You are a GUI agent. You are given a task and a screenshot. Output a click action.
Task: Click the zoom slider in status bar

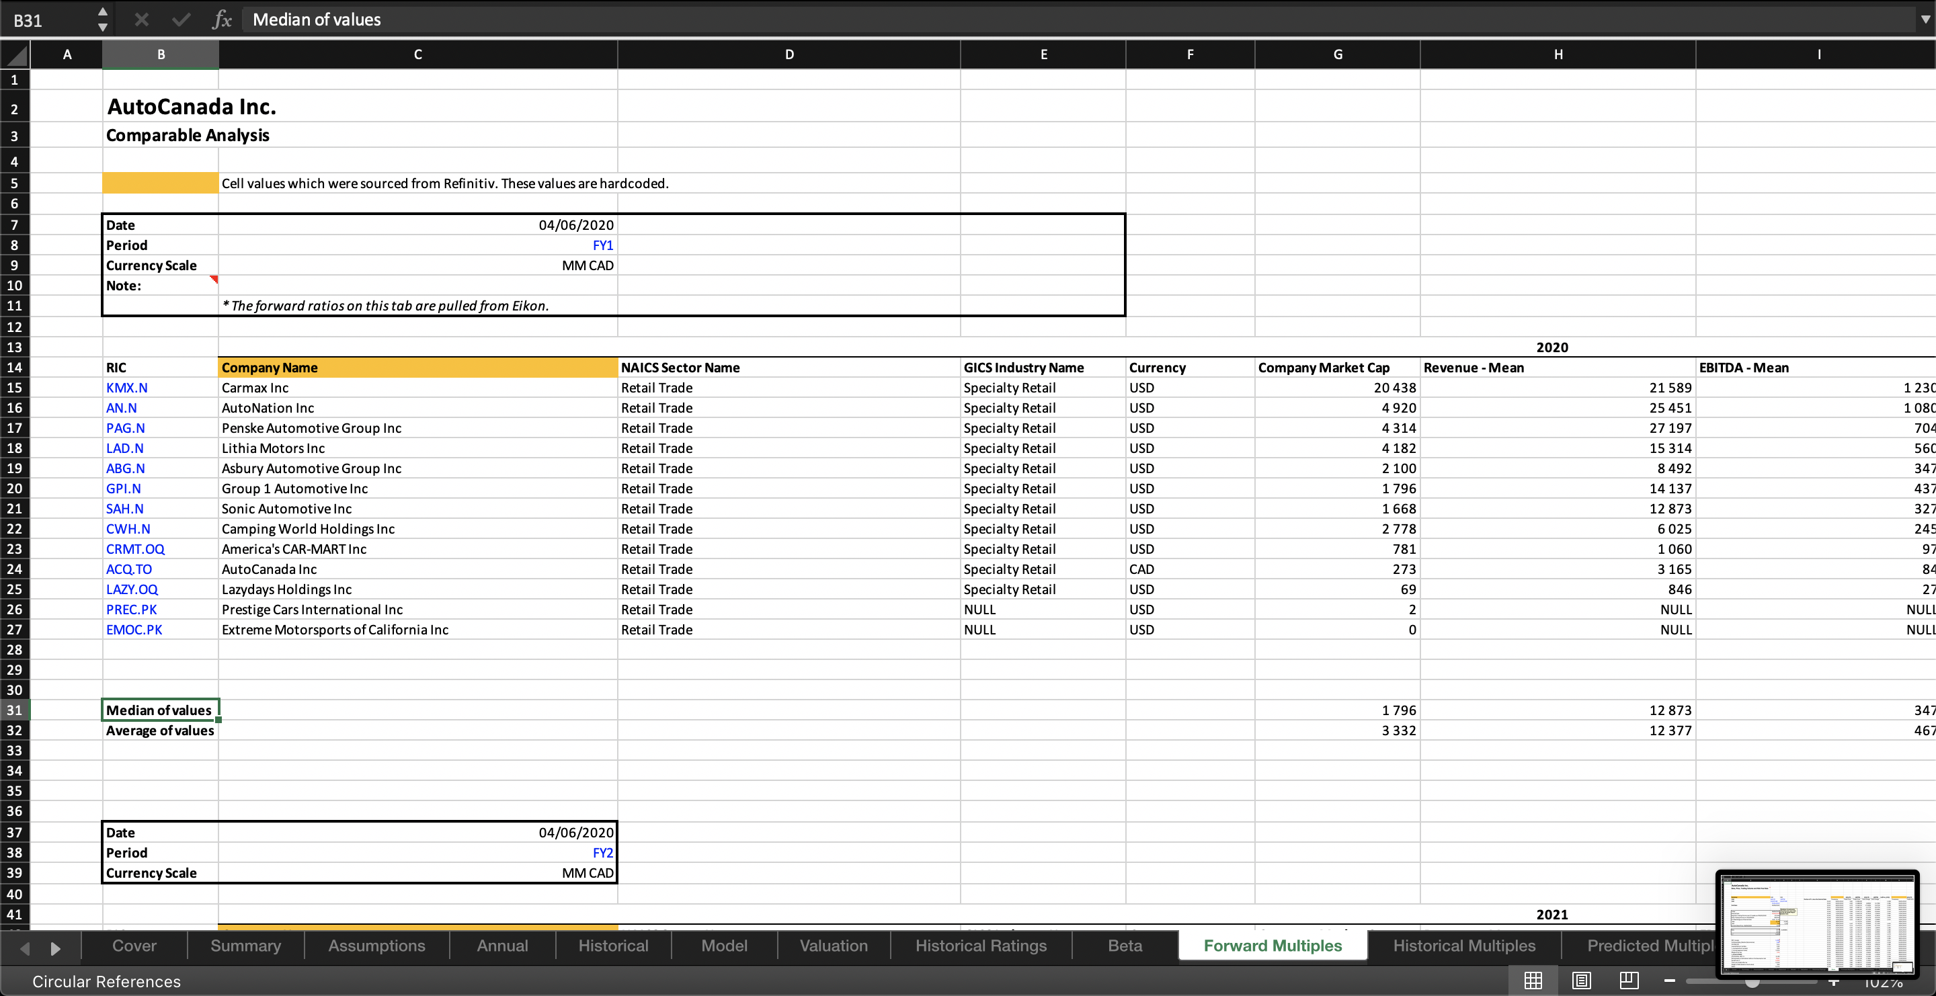1752,982
